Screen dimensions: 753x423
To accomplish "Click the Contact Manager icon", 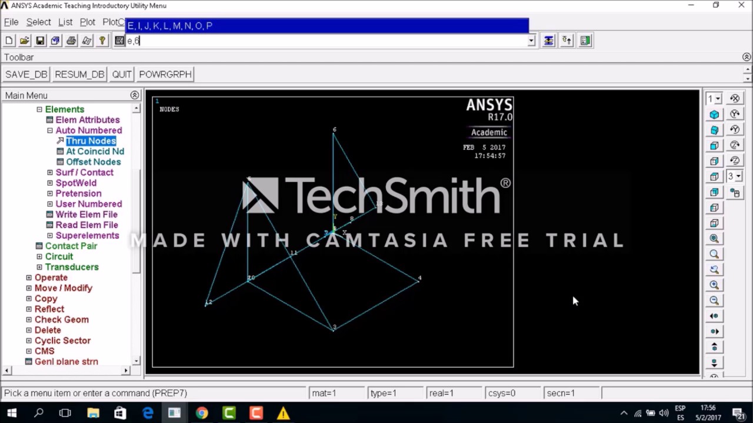I will pos(585,41).
